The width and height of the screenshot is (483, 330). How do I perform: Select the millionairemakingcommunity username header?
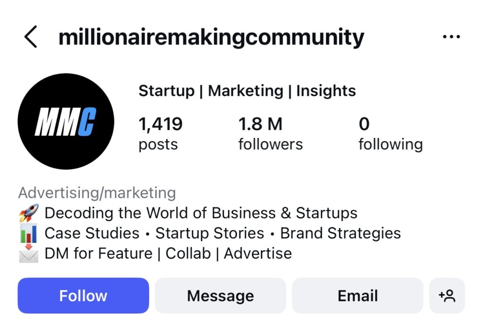click(x=211, y=38)
